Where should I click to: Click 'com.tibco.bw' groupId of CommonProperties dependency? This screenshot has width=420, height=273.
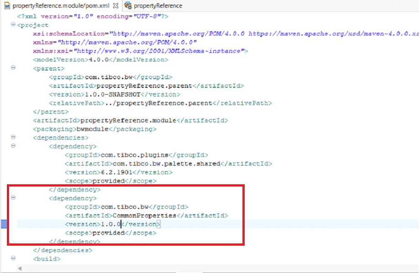pyautogui.click(x=125, y=207)
